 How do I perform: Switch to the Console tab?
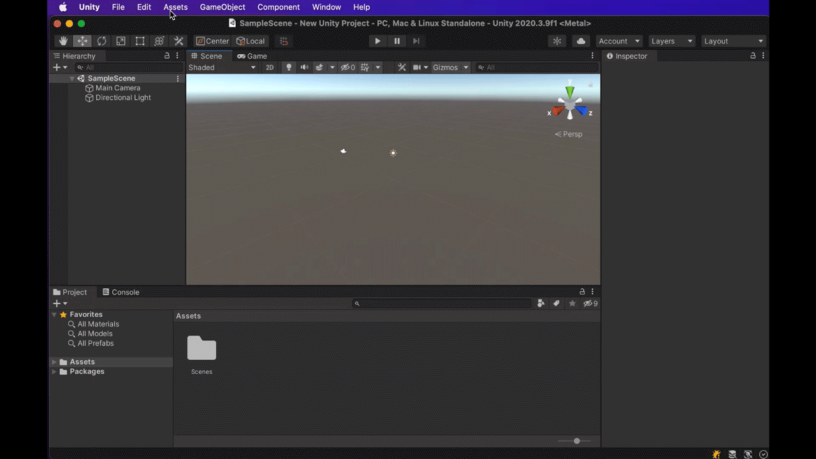[x=120, y=292]
